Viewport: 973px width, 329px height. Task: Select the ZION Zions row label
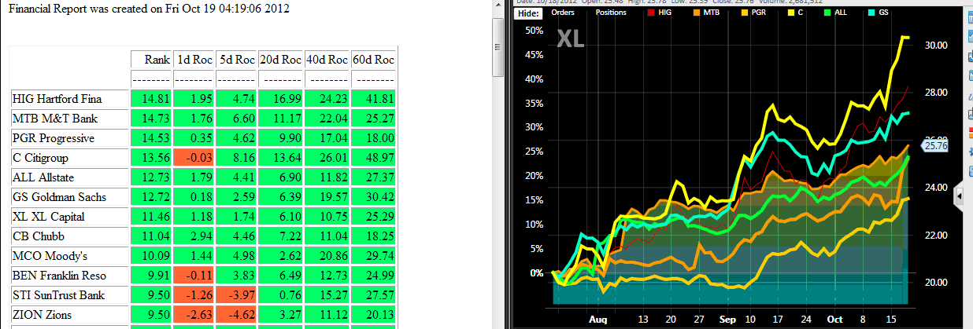69,315
